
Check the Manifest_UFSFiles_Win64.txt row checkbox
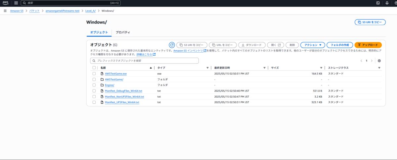click(x=94, y=102)
